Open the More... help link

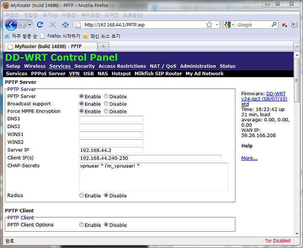pos(249,158)
